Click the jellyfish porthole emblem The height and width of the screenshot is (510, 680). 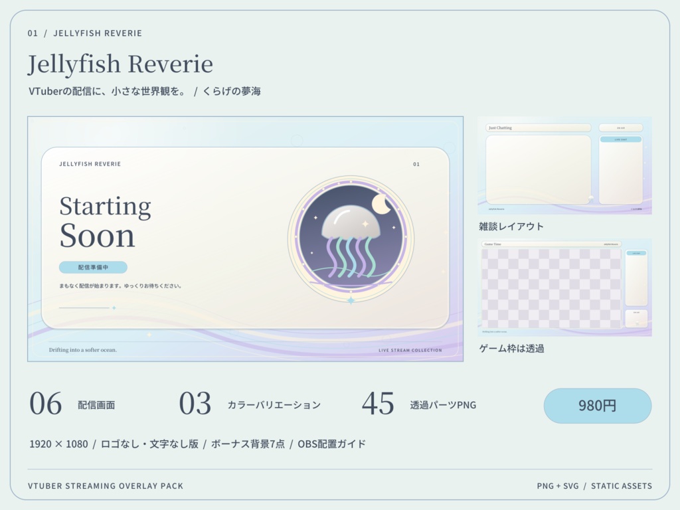coord(351,239)
